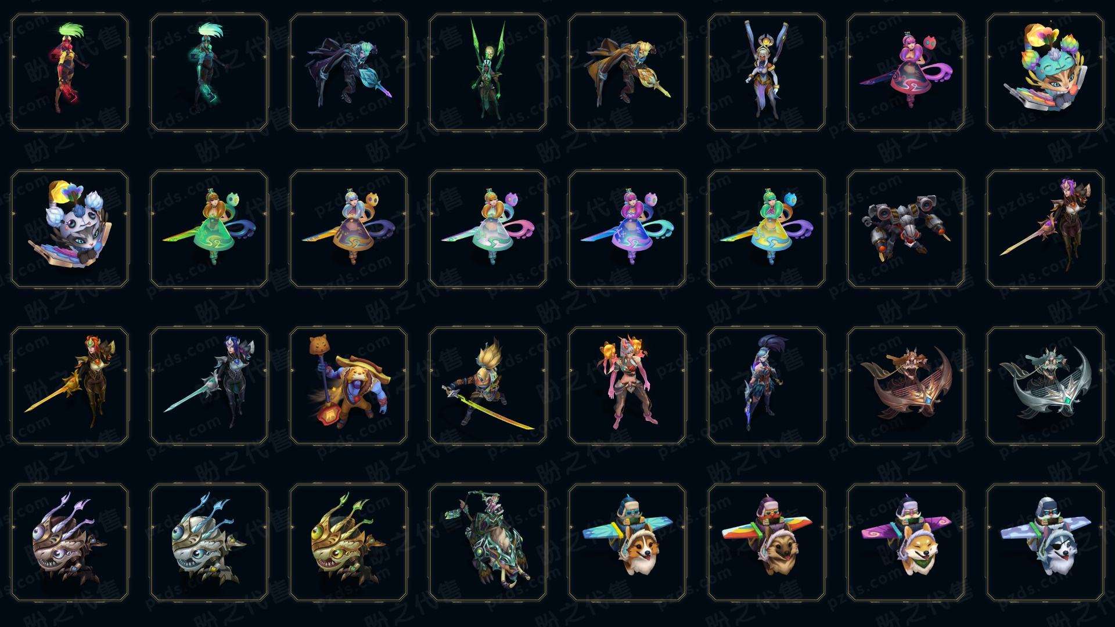Select the grey panda-cat with blue feathers
Viewport: 1115px width, 627px height.
(70, 229)
